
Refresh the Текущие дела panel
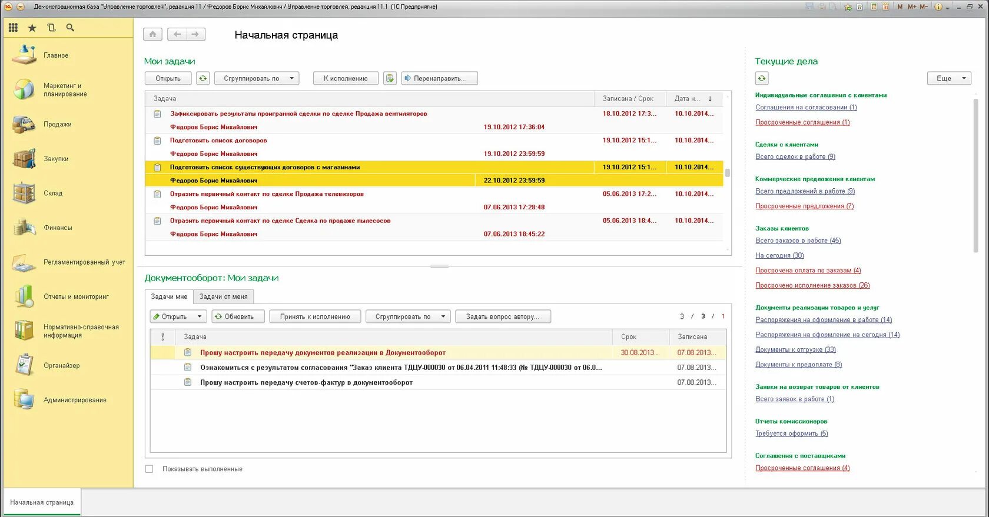coord(762,78)
